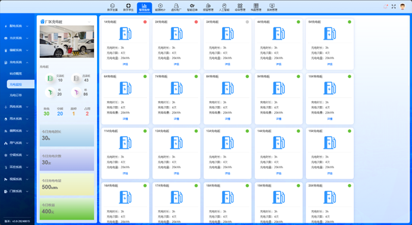The image size is (412, 225).
Task: Click the house icon beside 厂区充电桩
Action: (x=42, y=21)
